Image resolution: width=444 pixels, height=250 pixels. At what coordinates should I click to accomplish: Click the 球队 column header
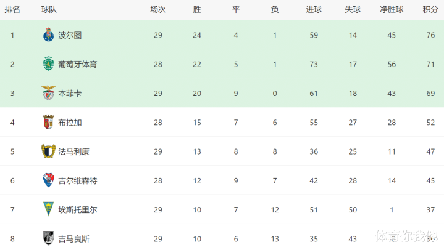pos(49,9)
